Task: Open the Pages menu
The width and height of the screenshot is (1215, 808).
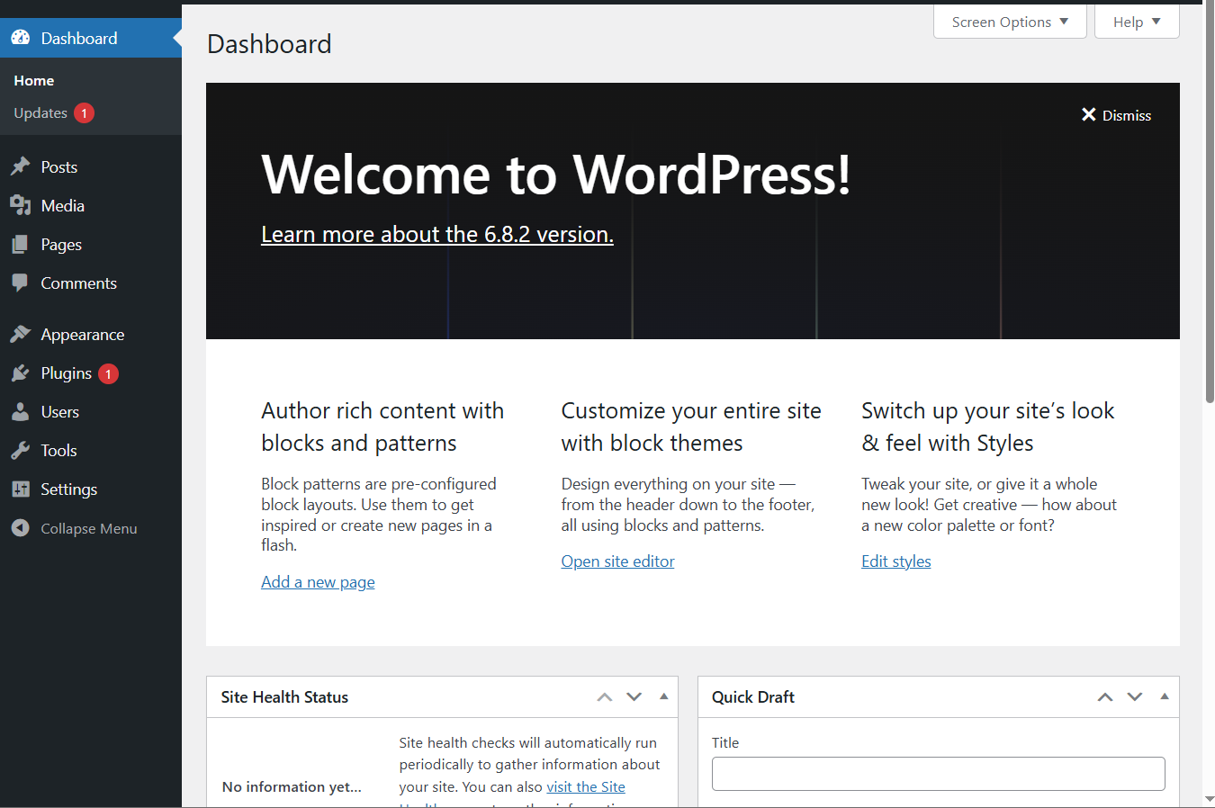Action: [x=91, y=244]
